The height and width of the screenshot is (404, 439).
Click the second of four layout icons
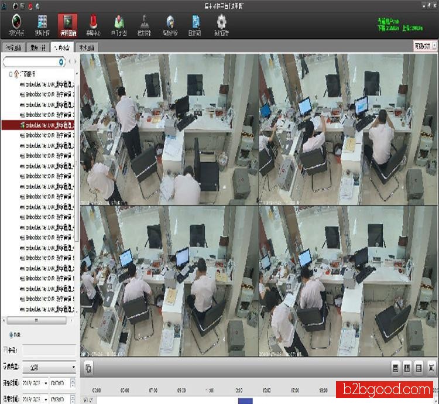coord(407,368)
